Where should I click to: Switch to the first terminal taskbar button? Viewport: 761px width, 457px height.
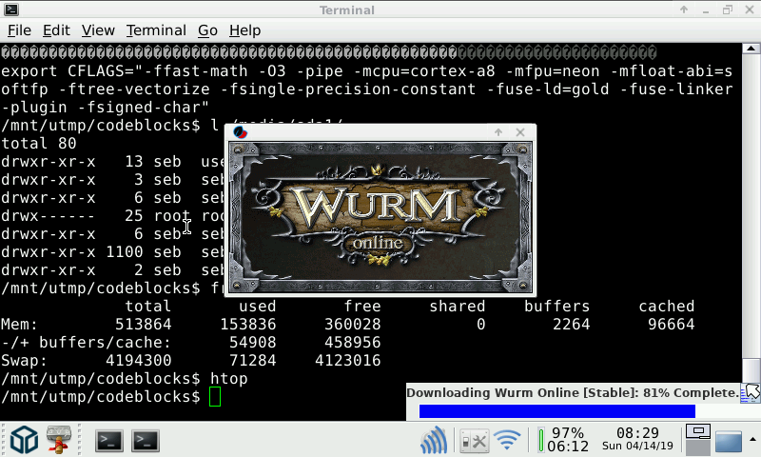109,440
